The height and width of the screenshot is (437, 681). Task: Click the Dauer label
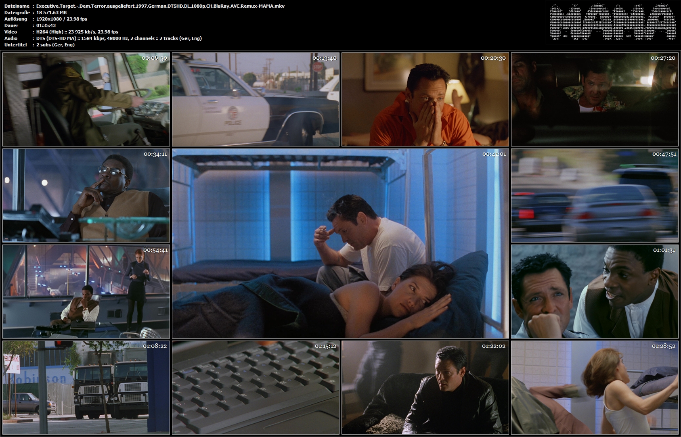click(10, 25)
